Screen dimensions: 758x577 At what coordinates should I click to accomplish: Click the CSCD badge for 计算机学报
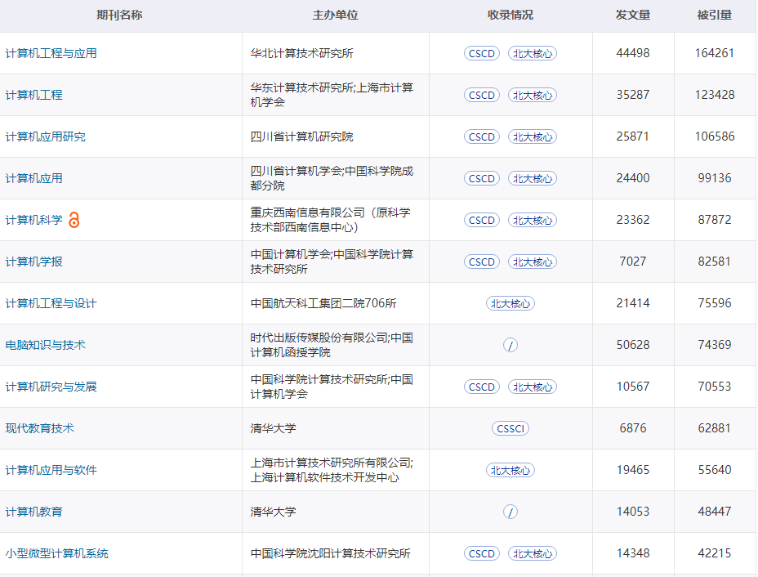point(481,262)
